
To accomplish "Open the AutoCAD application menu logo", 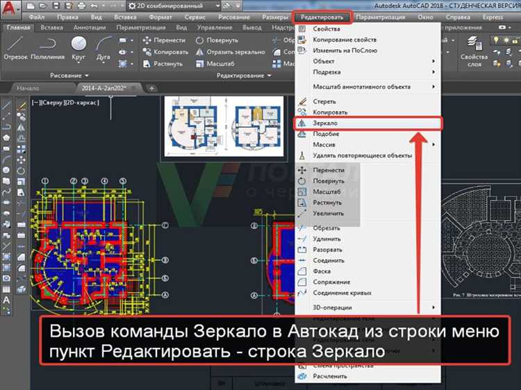I will coord(10,8).
